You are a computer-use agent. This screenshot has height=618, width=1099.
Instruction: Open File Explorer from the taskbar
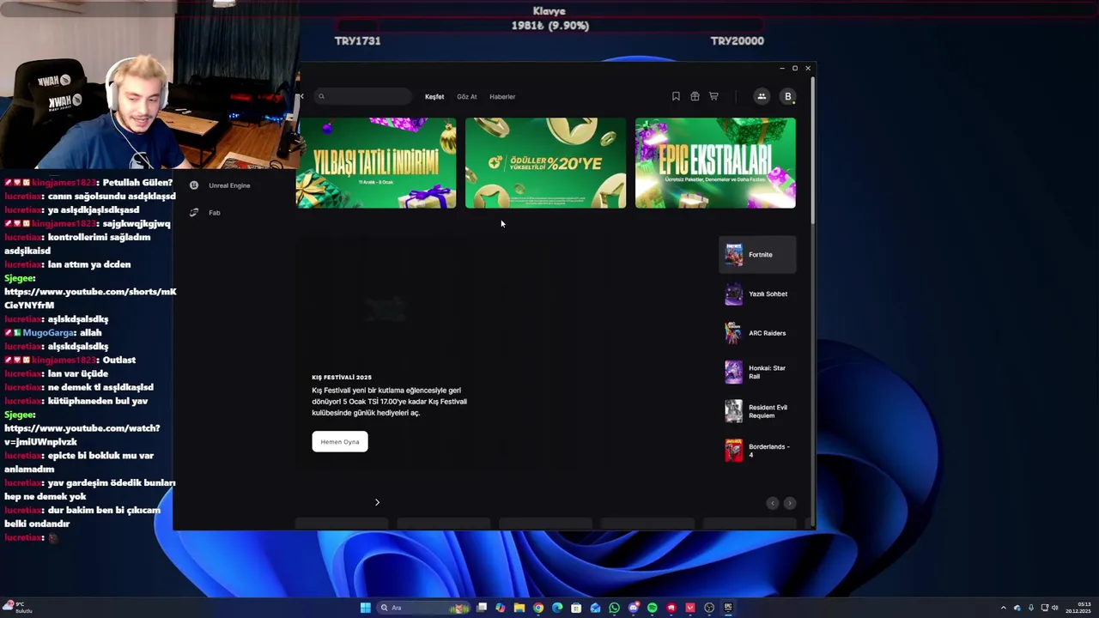coord(519,608)
